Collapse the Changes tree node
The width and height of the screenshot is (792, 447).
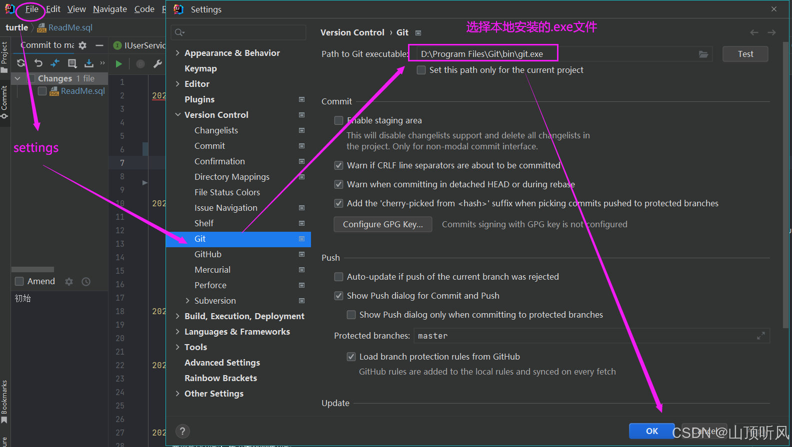tap(17, 78)
